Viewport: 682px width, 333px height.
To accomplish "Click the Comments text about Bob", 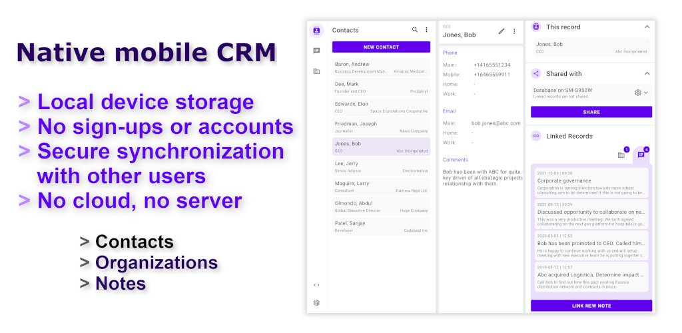I will [x=482, y=178].
